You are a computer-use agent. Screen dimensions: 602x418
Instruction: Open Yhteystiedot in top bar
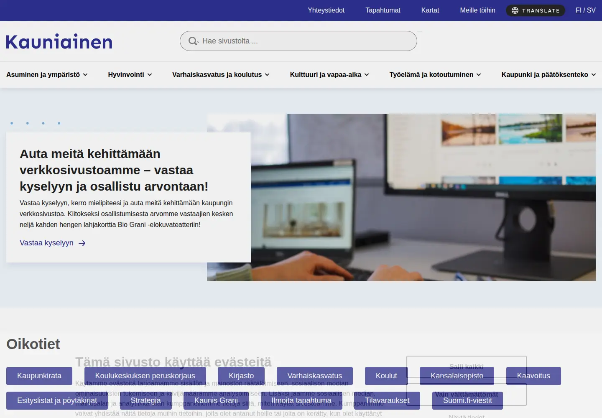coord(326,10)
